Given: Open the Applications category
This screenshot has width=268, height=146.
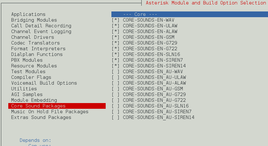Looking at the screenshot, I should 28,14.
